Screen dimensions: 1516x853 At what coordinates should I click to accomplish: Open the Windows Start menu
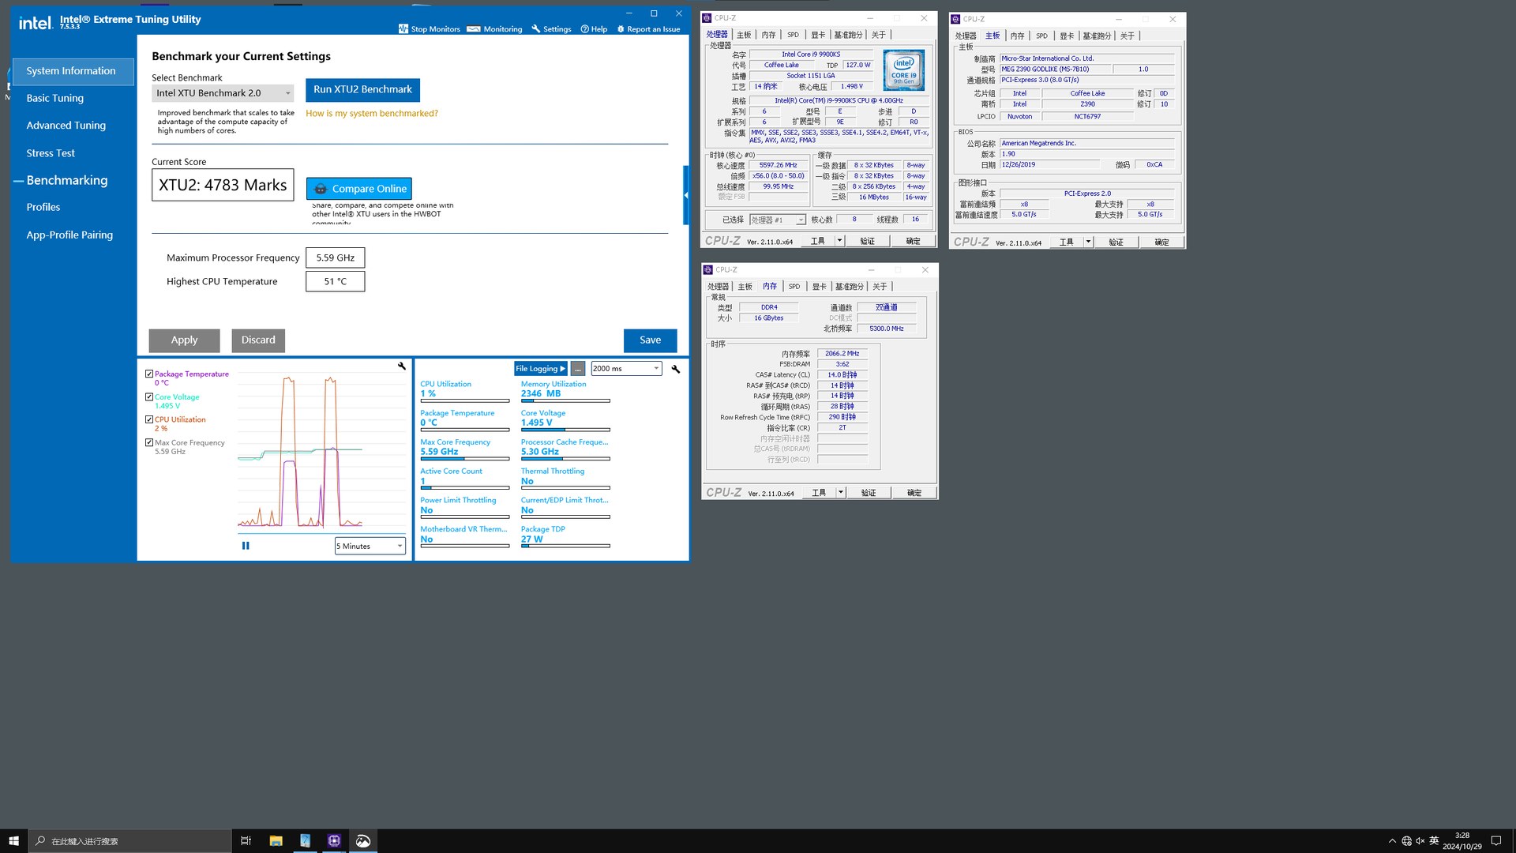tap(13, 841)
